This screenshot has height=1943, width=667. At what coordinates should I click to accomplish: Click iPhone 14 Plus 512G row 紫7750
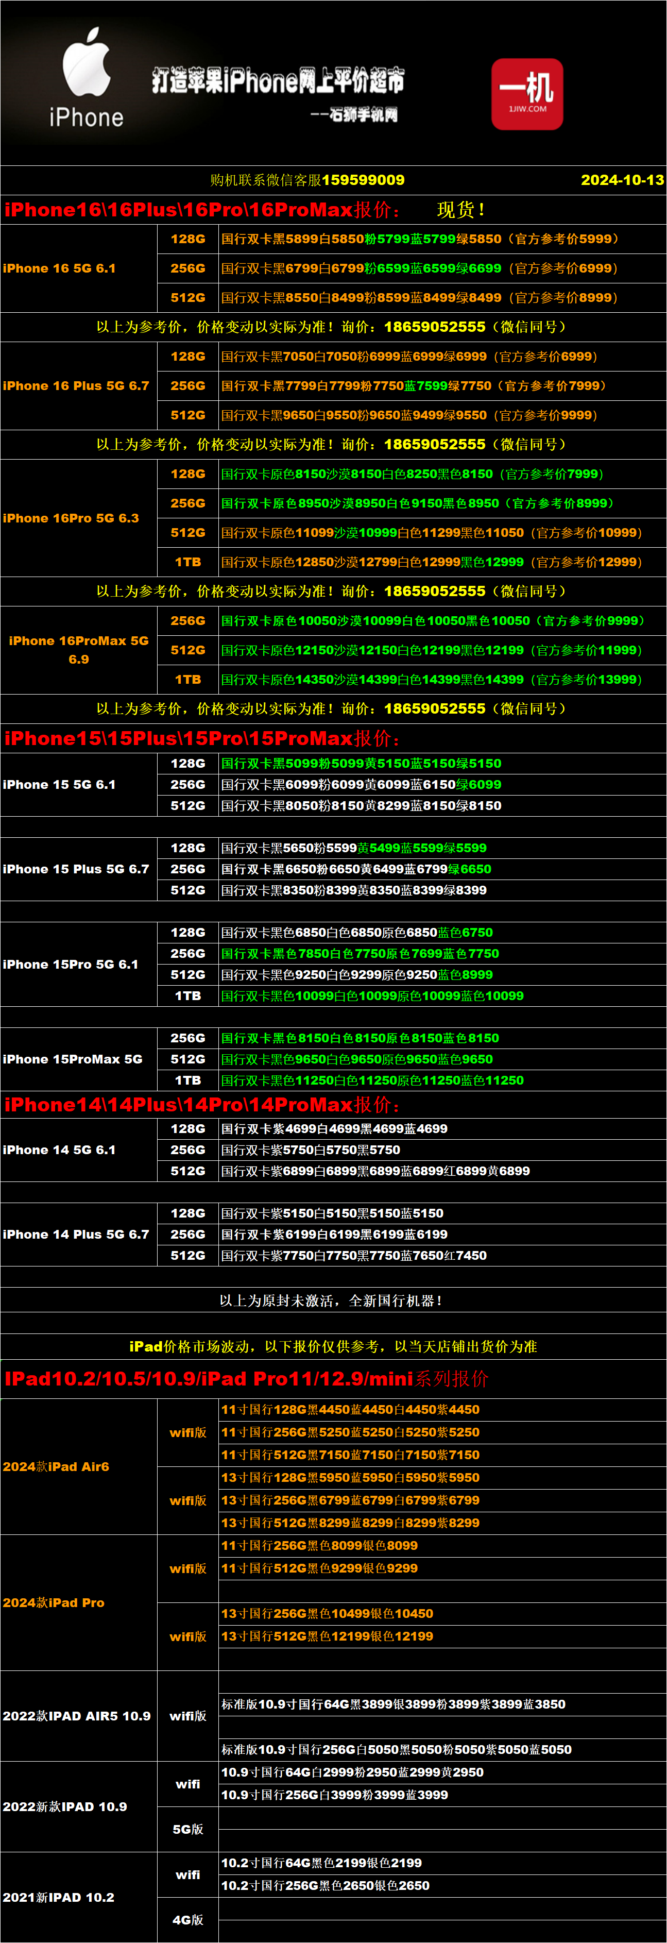[x=442, y=1256]
